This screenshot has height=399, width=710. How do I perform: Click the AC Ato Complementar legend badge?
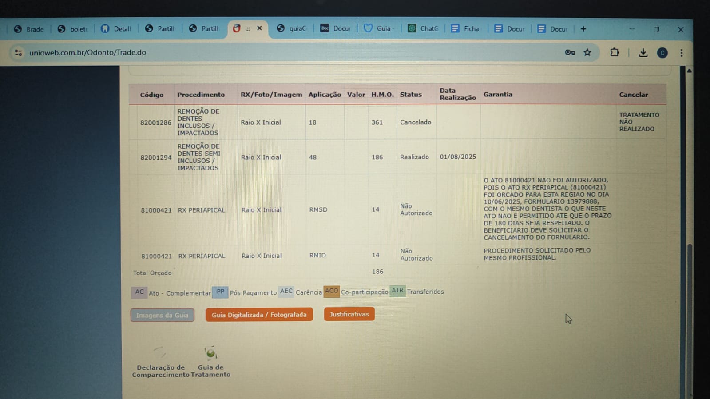(139, 292)
